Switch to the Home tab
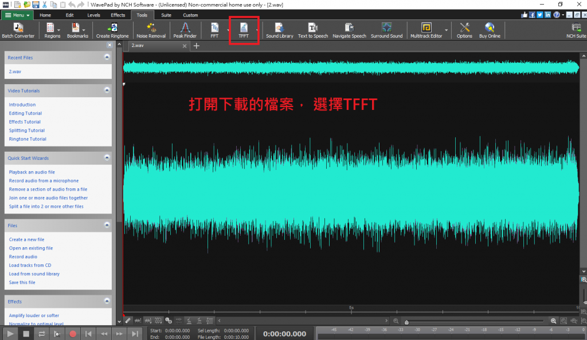Screen dimensions: 587x340 pyautogui.click(x=45, y=15)
